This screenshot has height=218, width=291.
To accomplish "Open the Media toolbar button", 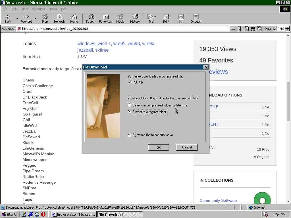I will pos(120,18).
